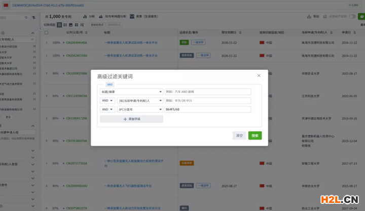Tick the checkbox for row 1 CN106494640A
This screenshot has width=365, height=211.
(x=47, y=43)
